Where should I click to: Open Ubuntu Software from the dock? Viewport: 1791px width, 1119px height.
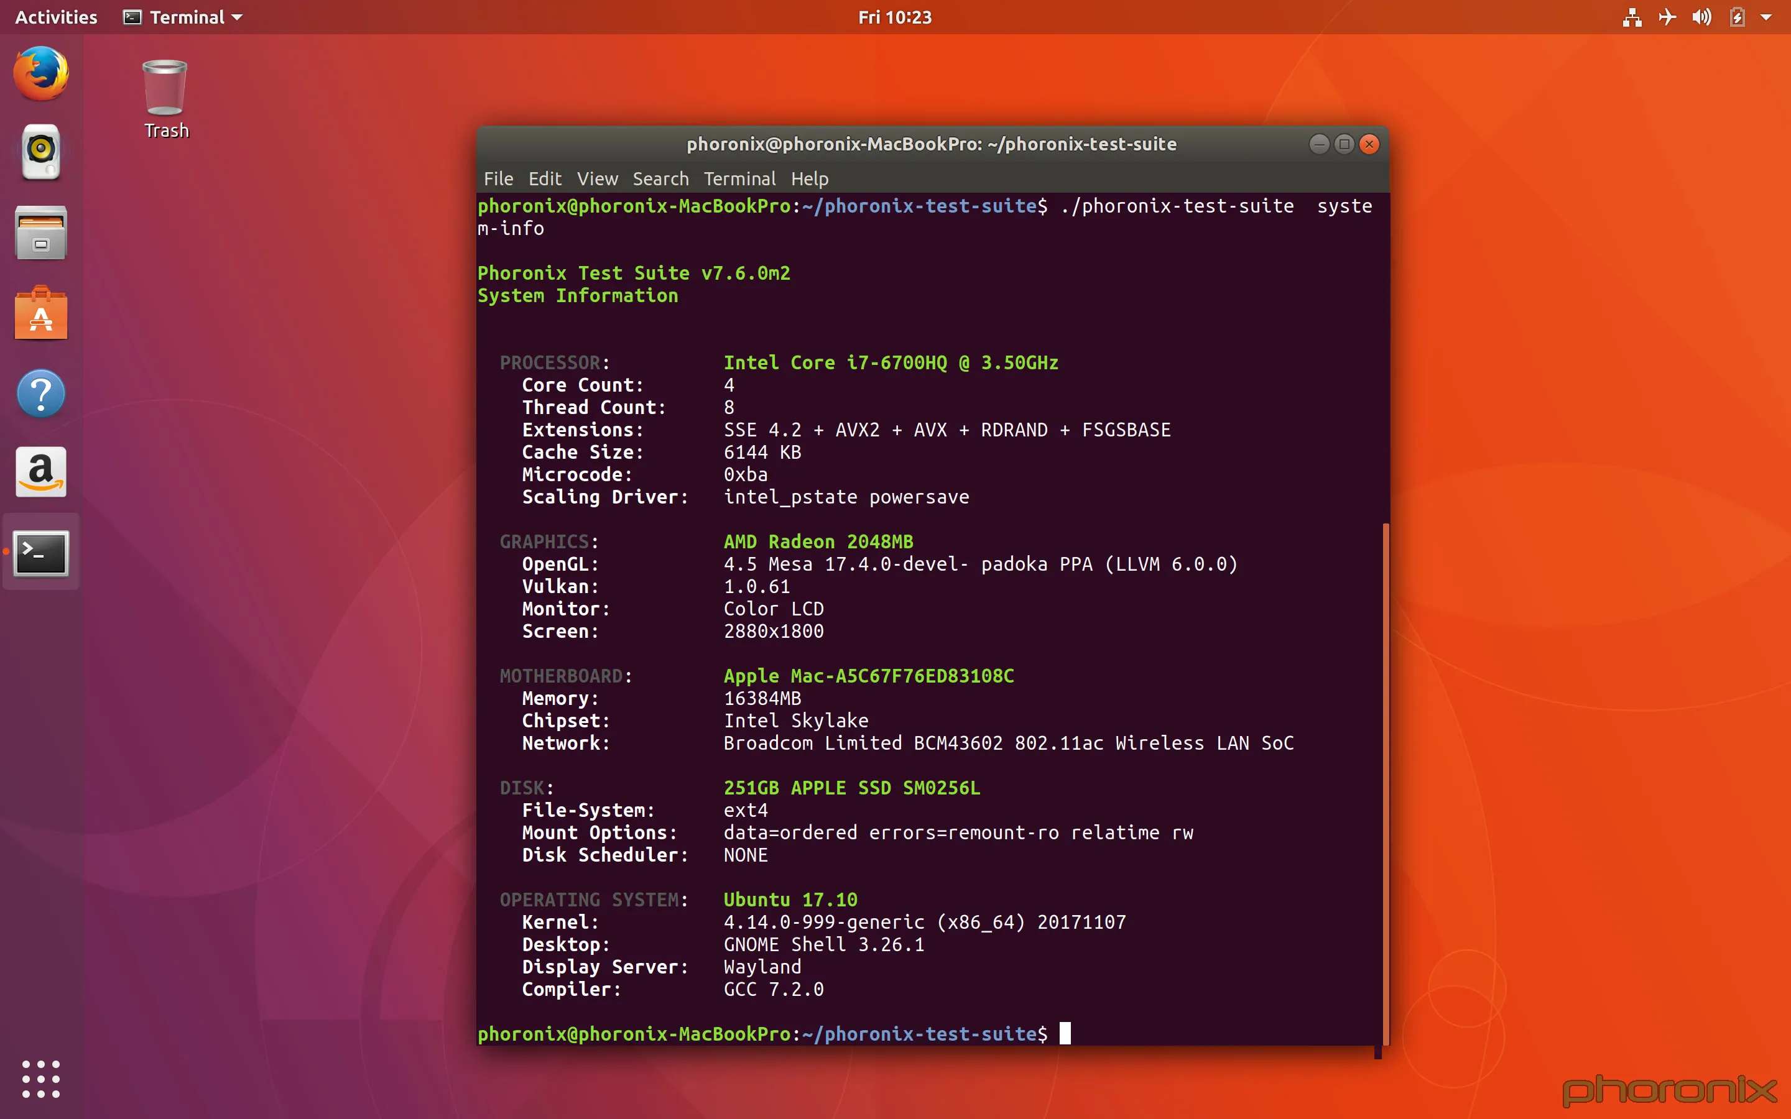[40, 313]
